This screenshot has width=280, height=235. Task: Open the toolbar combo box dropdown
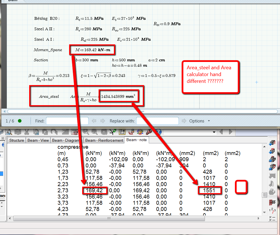click(215, 132)
